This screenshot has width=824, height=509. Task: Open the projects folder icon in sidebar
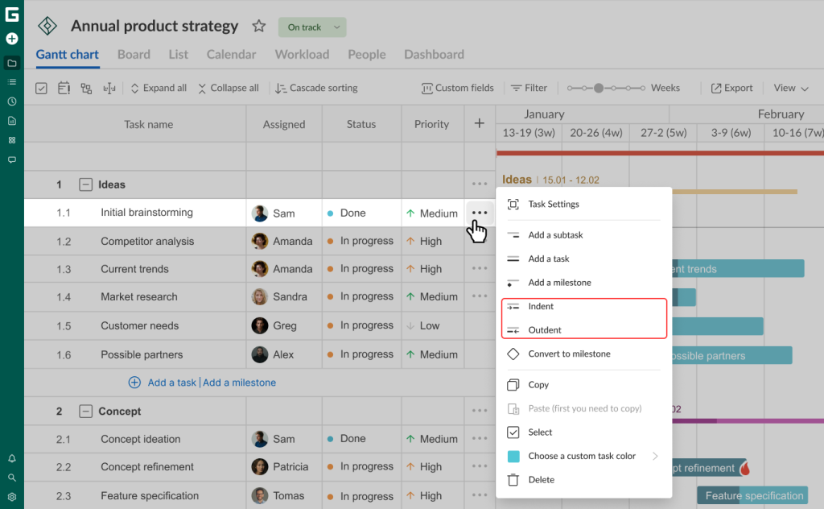click(x=11, y=63)
